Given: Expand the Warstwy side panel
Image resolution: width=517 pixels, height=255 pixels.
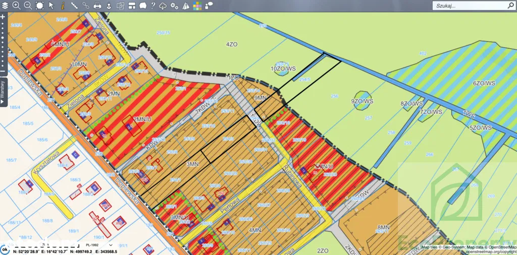Looking at the screenshot, I should click(x=3, y=92).
